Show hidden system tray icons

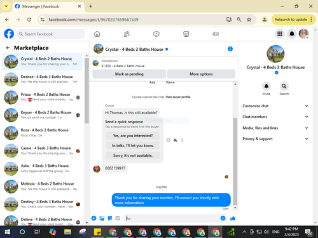(244, 232)
